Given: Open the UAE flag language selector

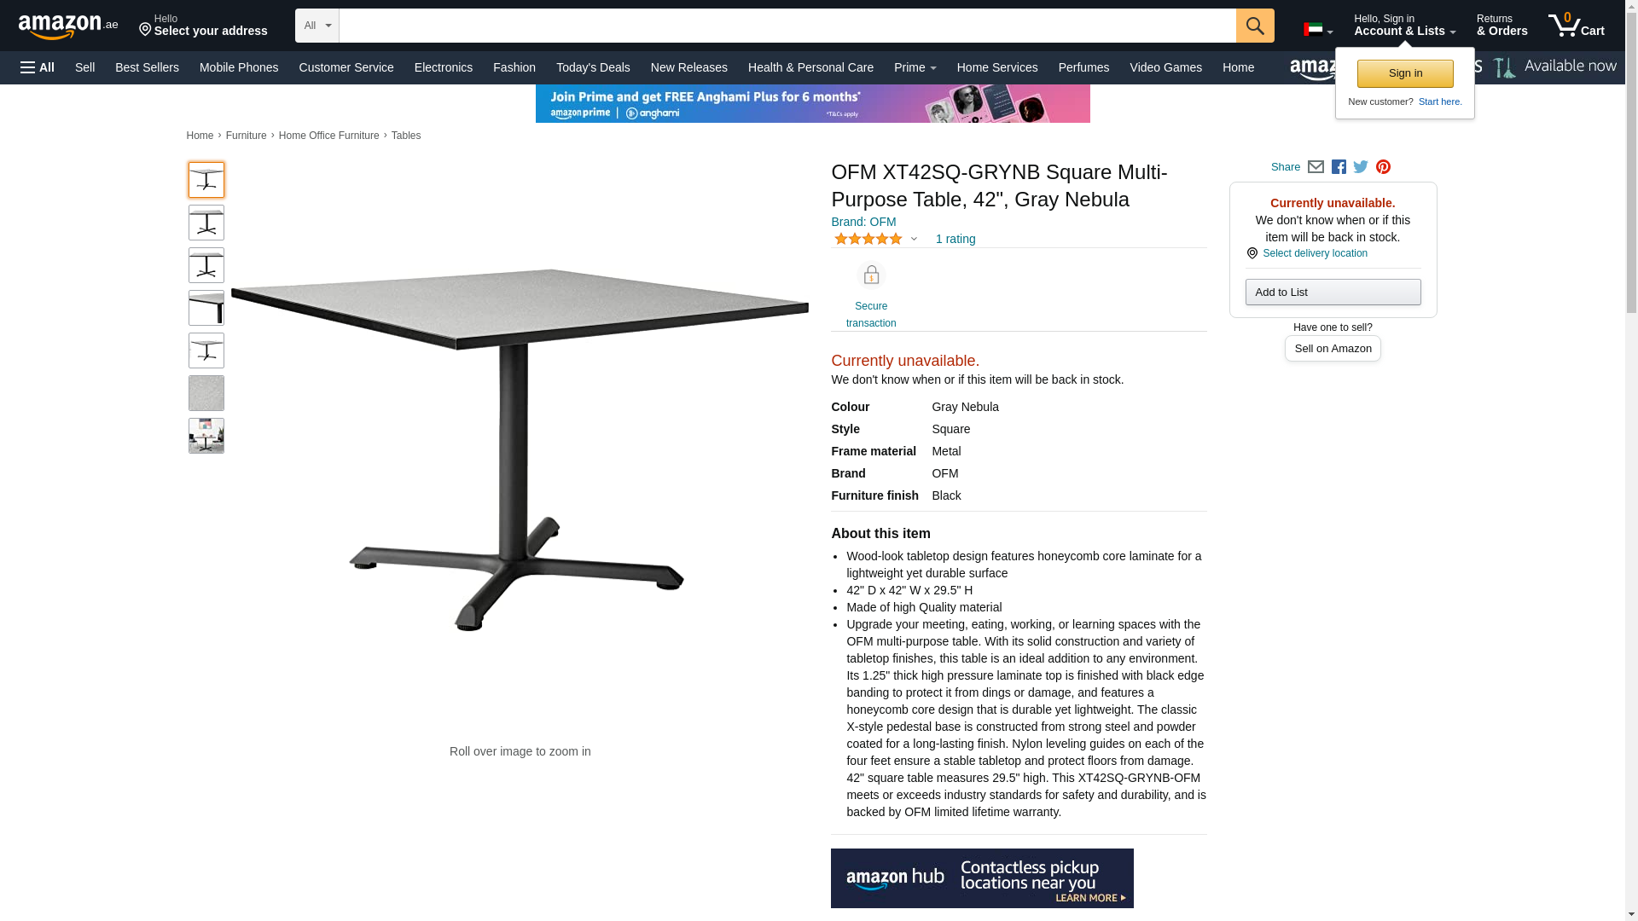Looking at the screenshot, I should (1318, 30).
